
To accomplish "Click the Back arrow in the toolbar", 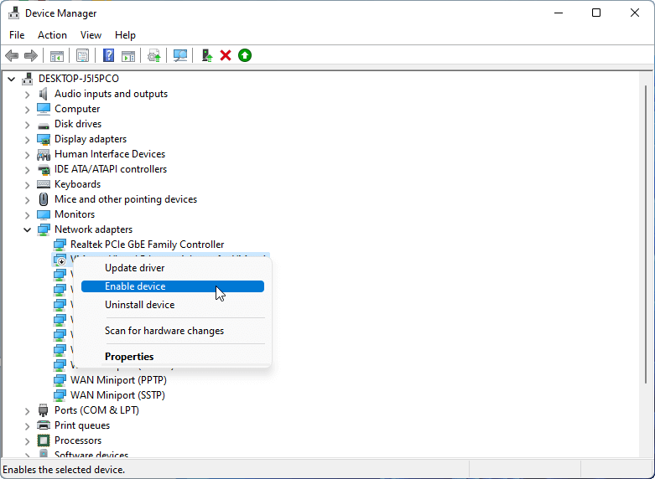I will (12, 55).
